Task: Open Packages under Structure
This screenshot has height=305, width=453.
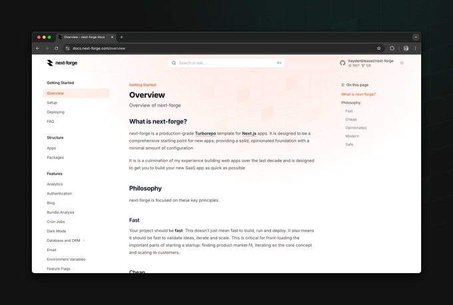Action: (x=55, y=158)
